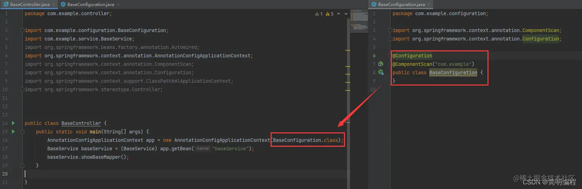The image size is (582, 189).
Task: Collapse import block end marker at line 10
Action: pos(22,90)
